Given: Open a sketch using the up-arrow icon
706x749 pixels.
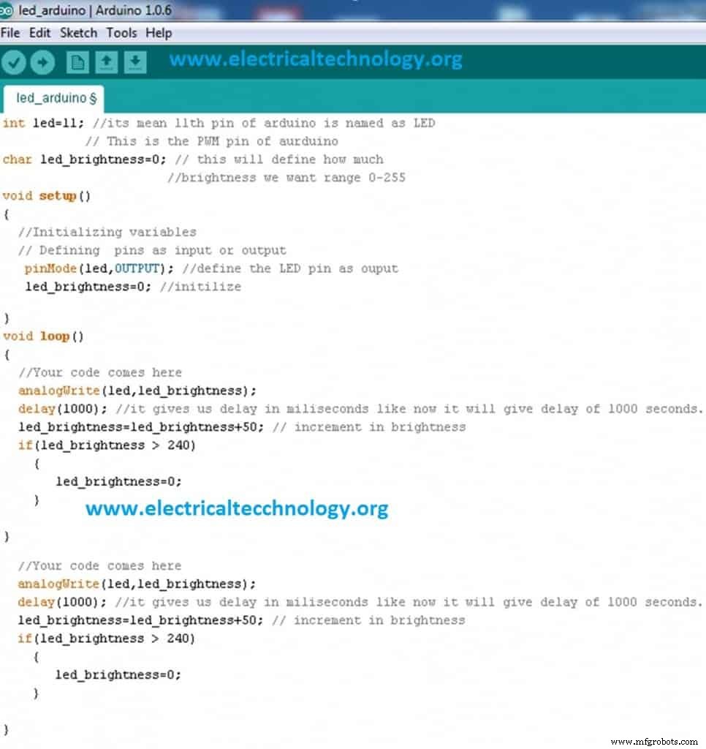Looking at the screenshot, I should click(106, 62).
